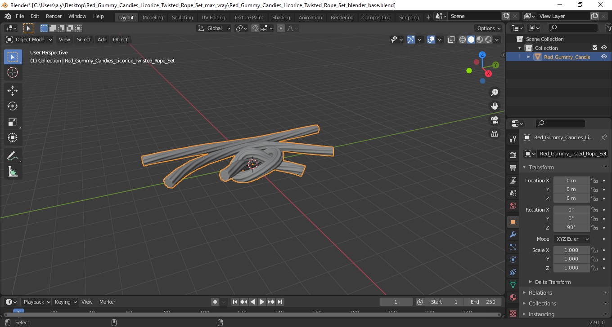Open the Physics properties tab

point(513,260)
